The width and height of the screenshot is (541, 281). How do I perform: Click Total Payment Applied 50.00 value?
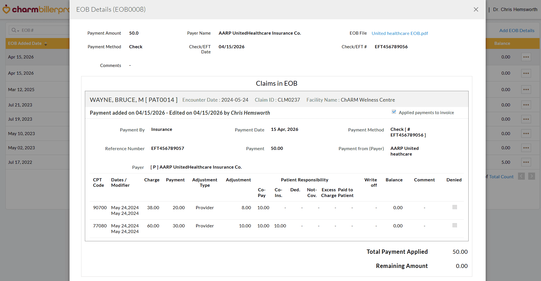point(460,252)
